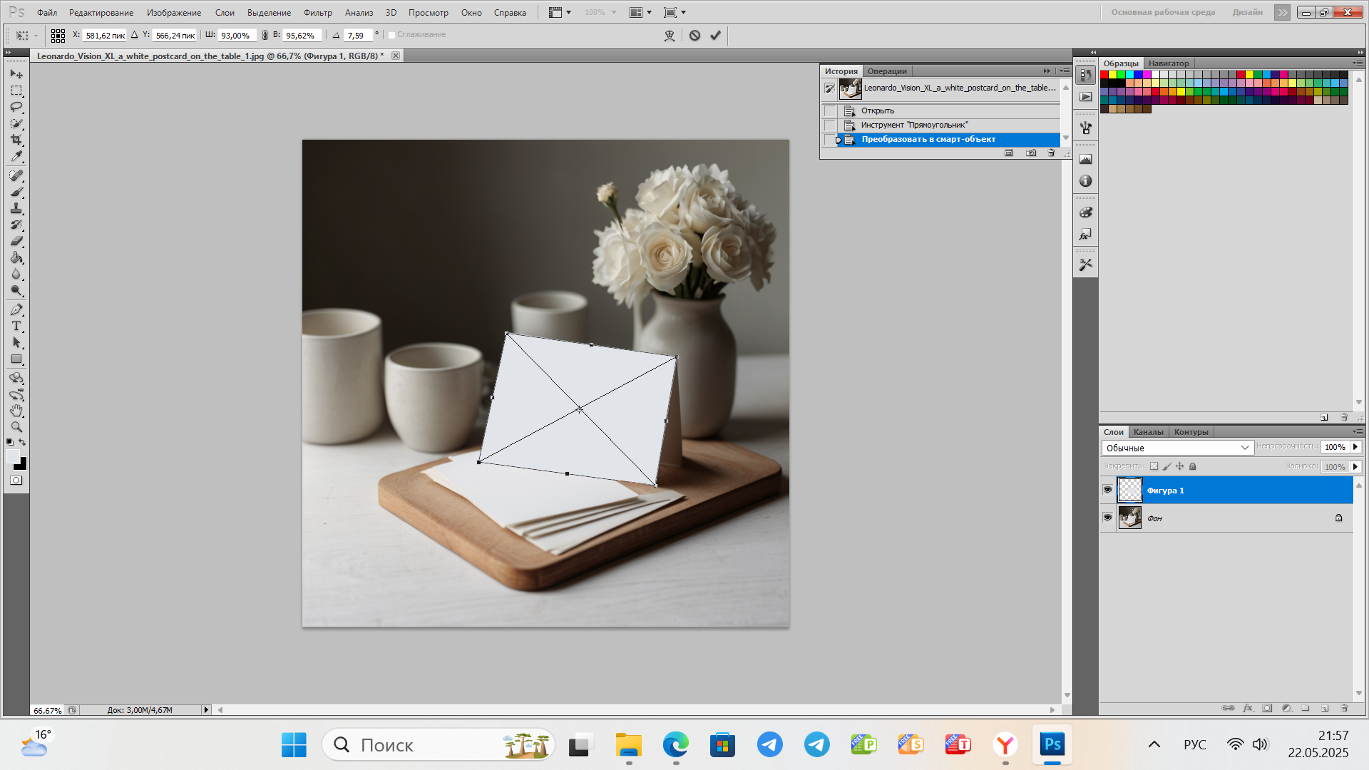1369x770 pixels.
Task: Switch to warp mode icon in options bar
Action: tap(669, 36)
